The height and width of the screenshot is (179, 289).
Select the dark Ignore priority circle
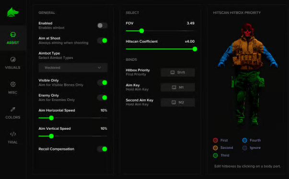click(245, 148)
